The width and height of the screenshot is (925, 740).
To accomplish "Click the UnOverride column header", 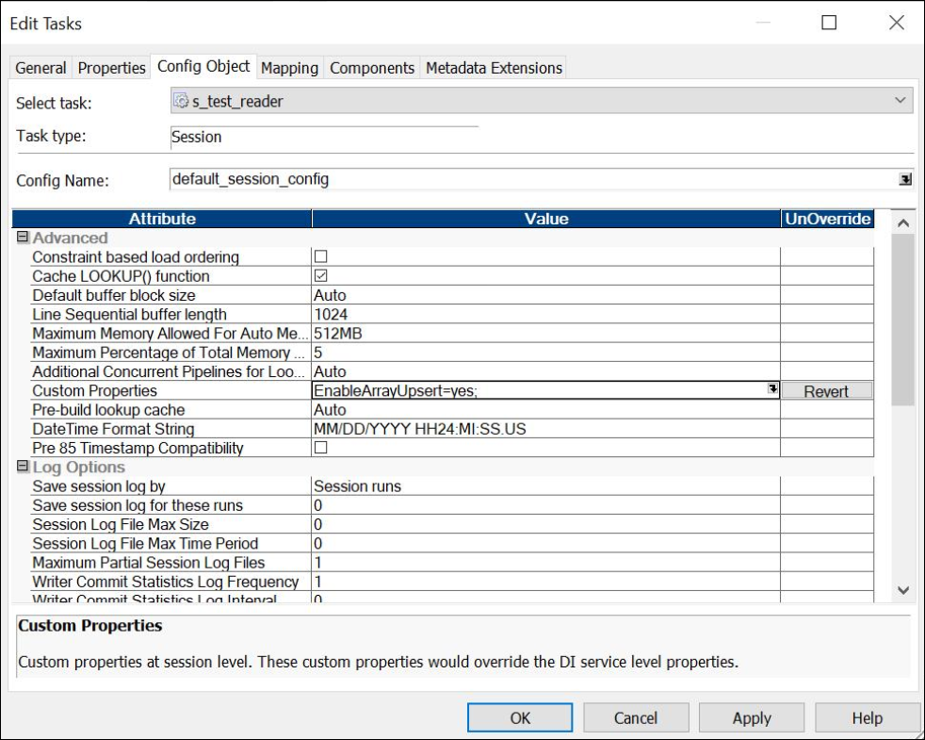I will [x=828, y=219].
